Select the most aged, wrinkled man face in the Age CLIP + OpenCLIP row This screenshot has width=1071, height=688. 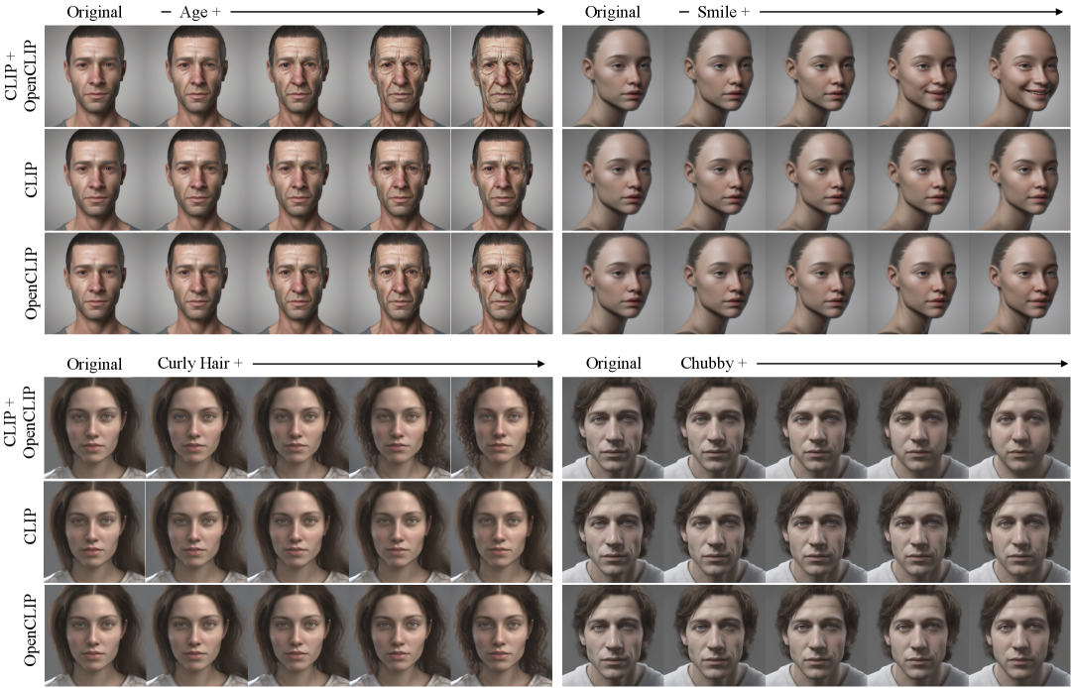tap(502, 75)
